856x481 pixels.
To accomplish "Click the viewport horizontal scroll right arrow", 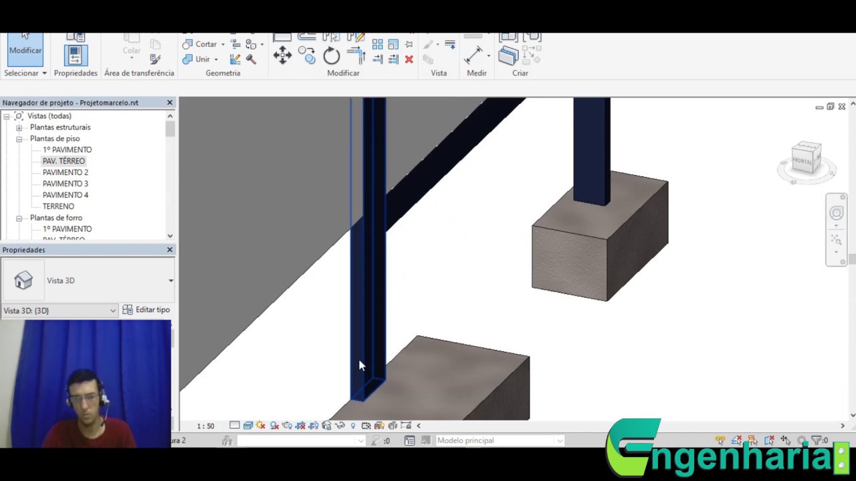I will click(842, 426).
